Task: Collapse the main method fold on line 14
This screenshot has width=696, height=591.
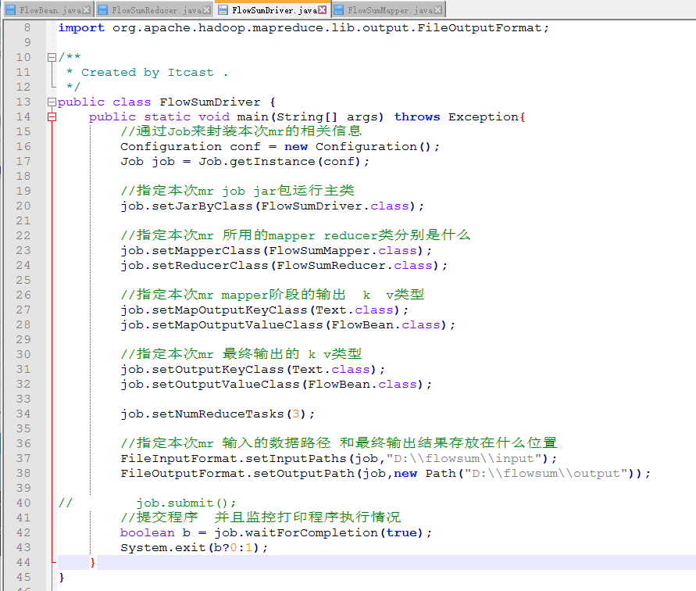Action: 52,116
